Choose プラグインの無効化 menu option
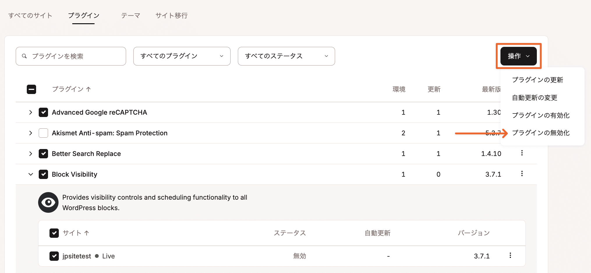 point(541,133)
